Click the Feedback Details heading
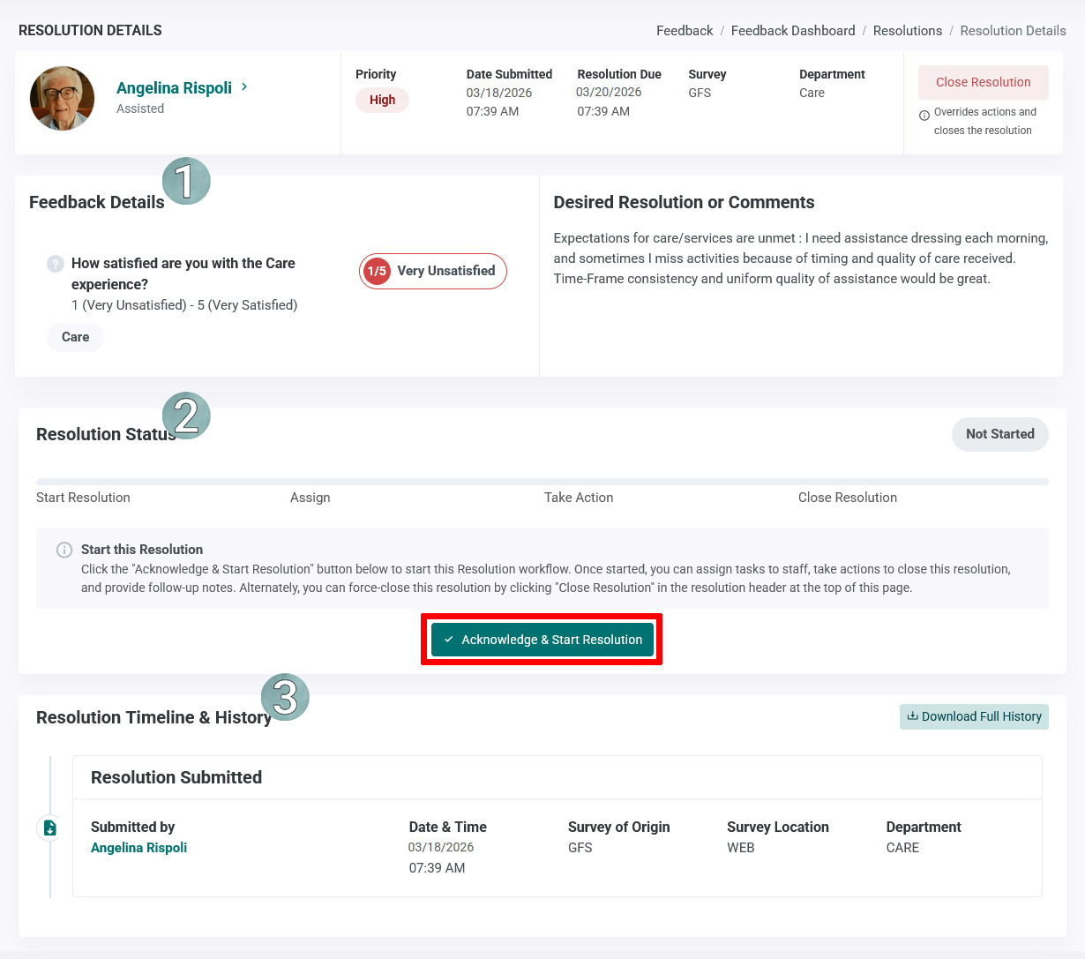Image resolution: width=1085 pixels, height=959 pixels. [97, 202]
